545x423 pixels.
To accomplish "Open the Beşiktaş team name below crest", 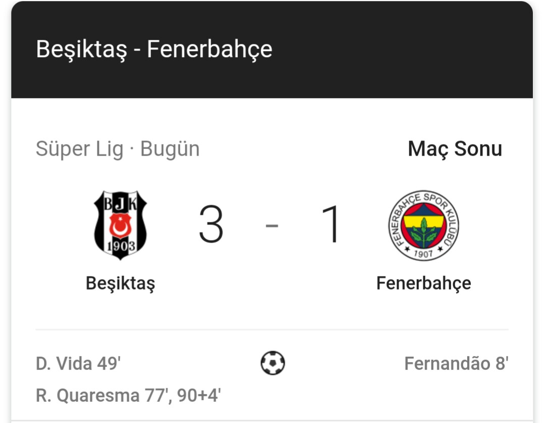I will [x=120, y=283].
